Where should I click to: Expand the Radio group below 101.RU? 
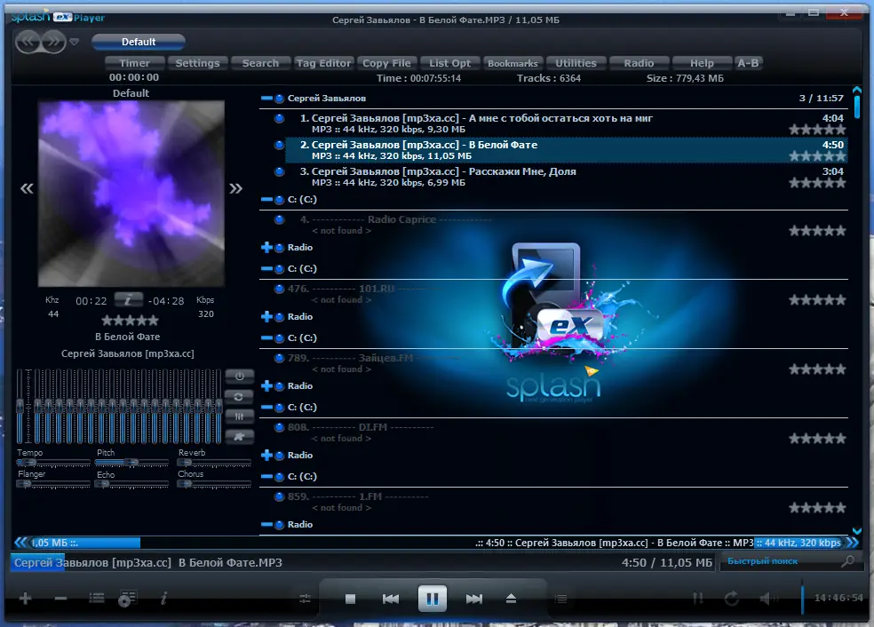pyautogui.click(x=266, y=316)
